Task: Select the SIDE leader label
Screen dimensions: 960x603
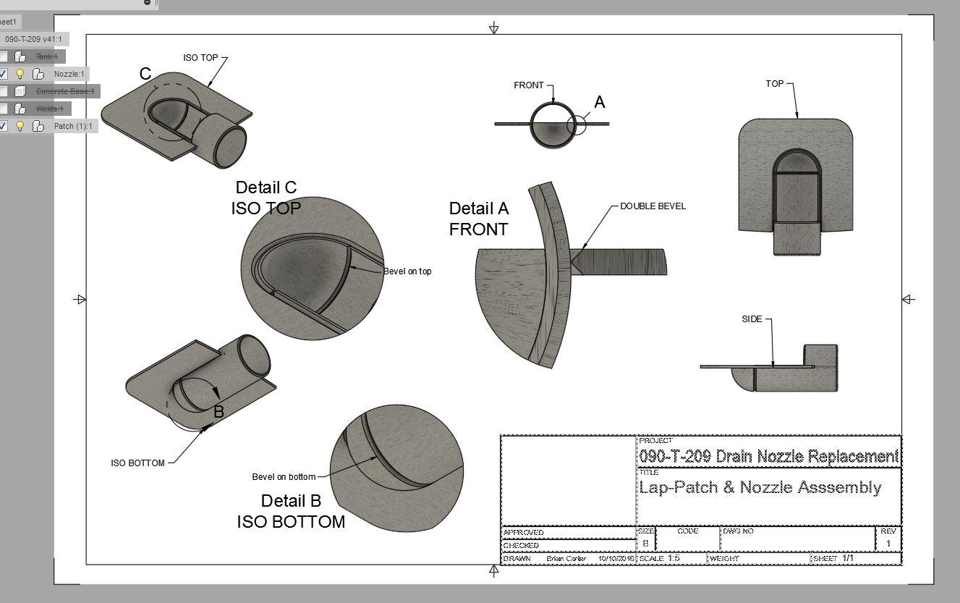Action: click(x=752, y=319)
